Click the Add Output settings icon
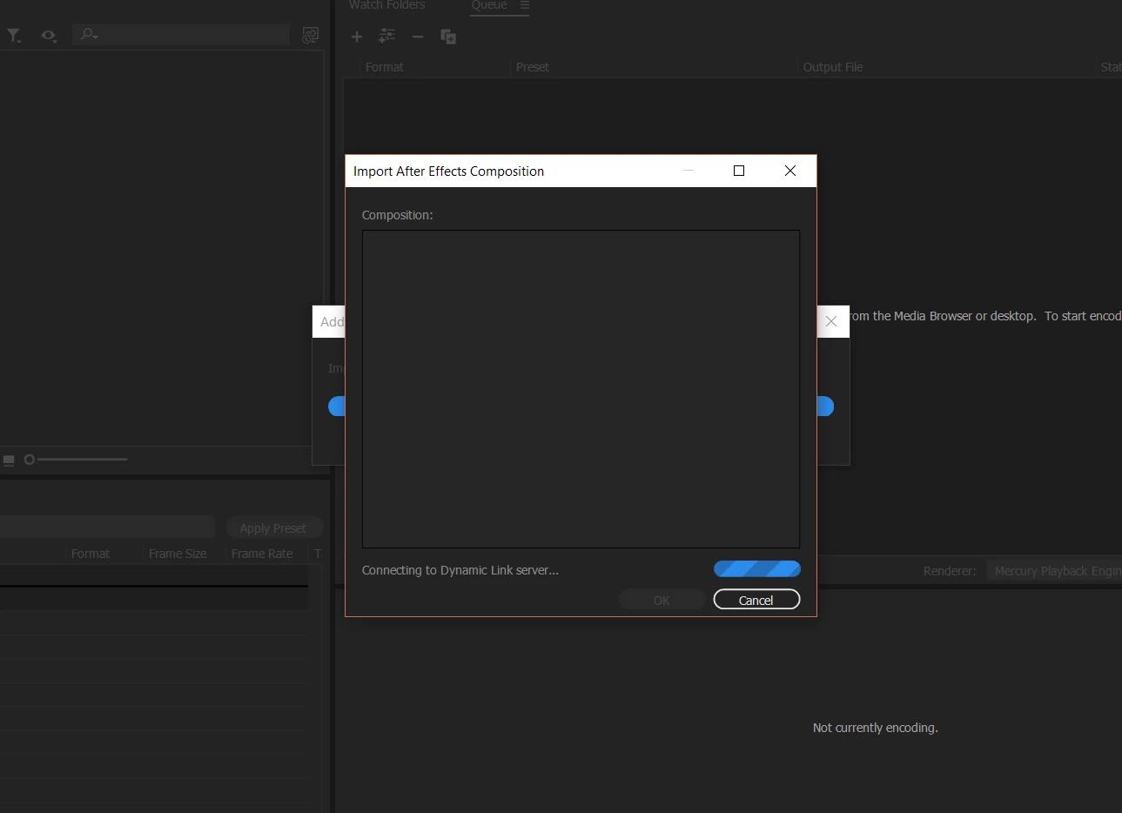Screen dimensions: 1122x813 click(387, 36)
